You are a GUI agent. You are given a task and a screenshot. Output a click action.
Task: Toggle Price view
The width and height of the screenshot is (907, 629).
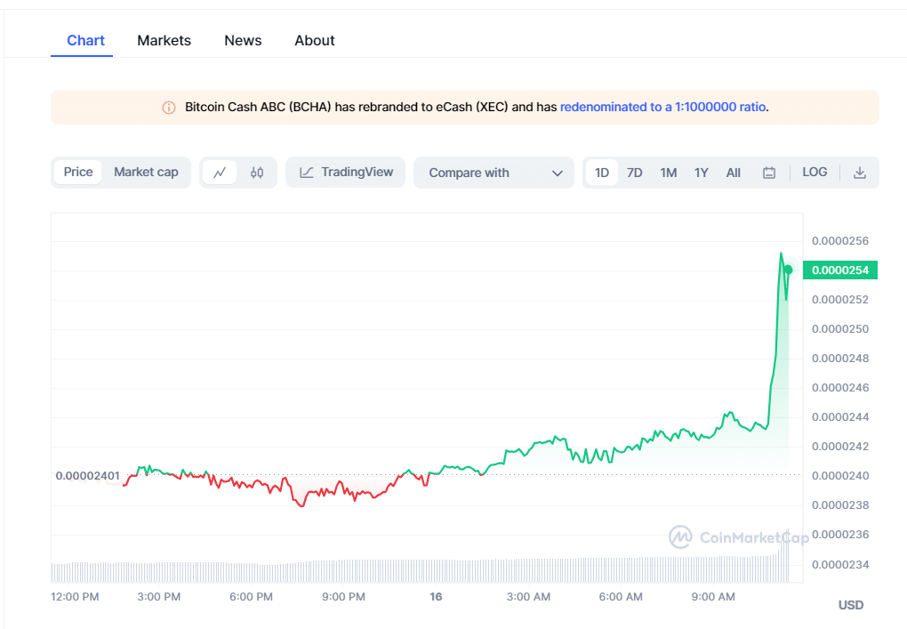click(78, 172)
